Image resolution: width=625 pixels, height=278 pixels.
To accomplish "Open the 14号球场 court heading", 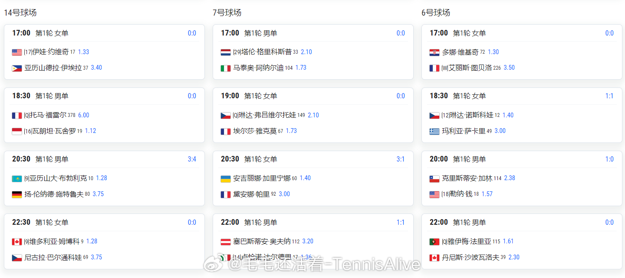I will click(20, 13).
